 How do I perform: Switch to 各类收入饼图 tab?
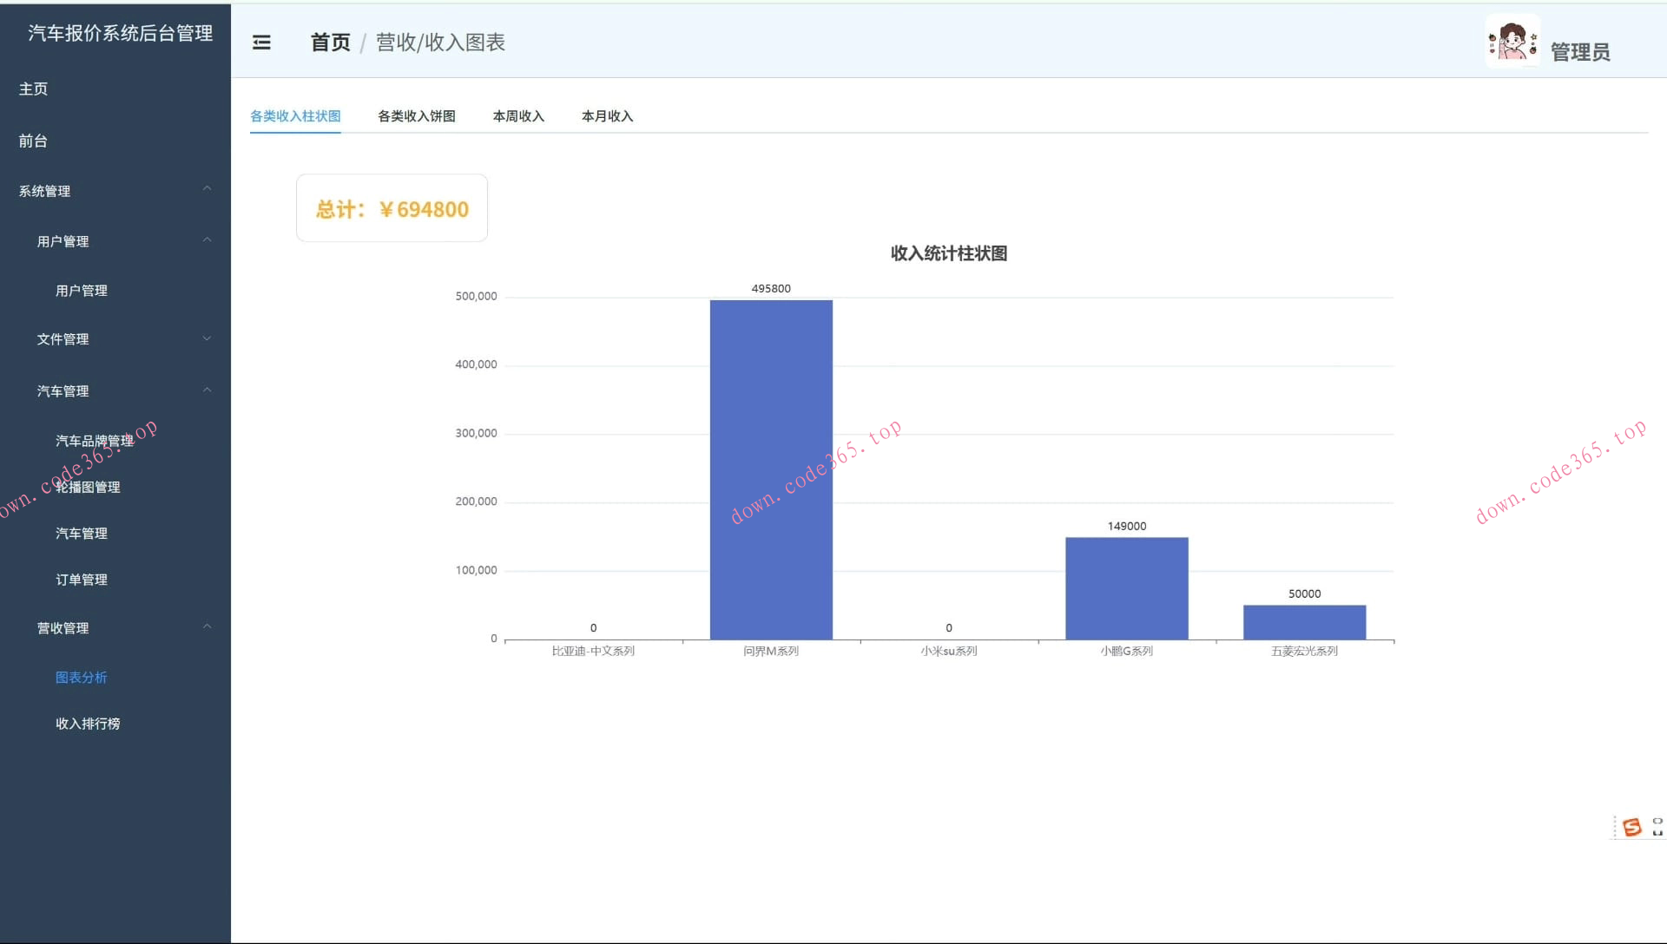point(416,116)
